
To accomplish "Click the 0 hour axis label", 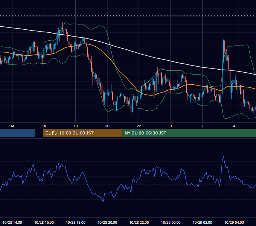I will pos(171,126).
